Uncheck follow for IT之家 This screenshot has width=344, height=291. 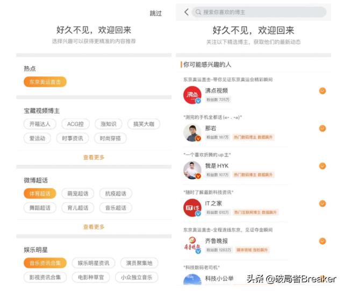322,203
